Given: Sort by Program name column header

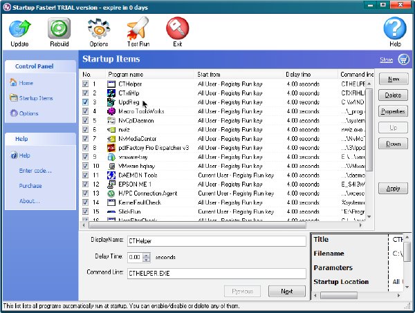Looking at the screenshot, I should coord(150,75).
